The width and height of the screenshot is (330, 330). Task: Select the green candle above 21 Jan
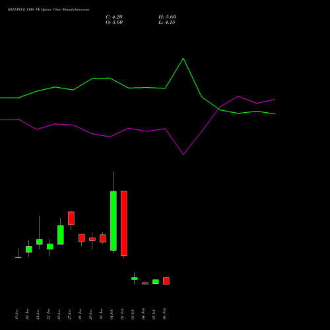(x=40, y=242)
